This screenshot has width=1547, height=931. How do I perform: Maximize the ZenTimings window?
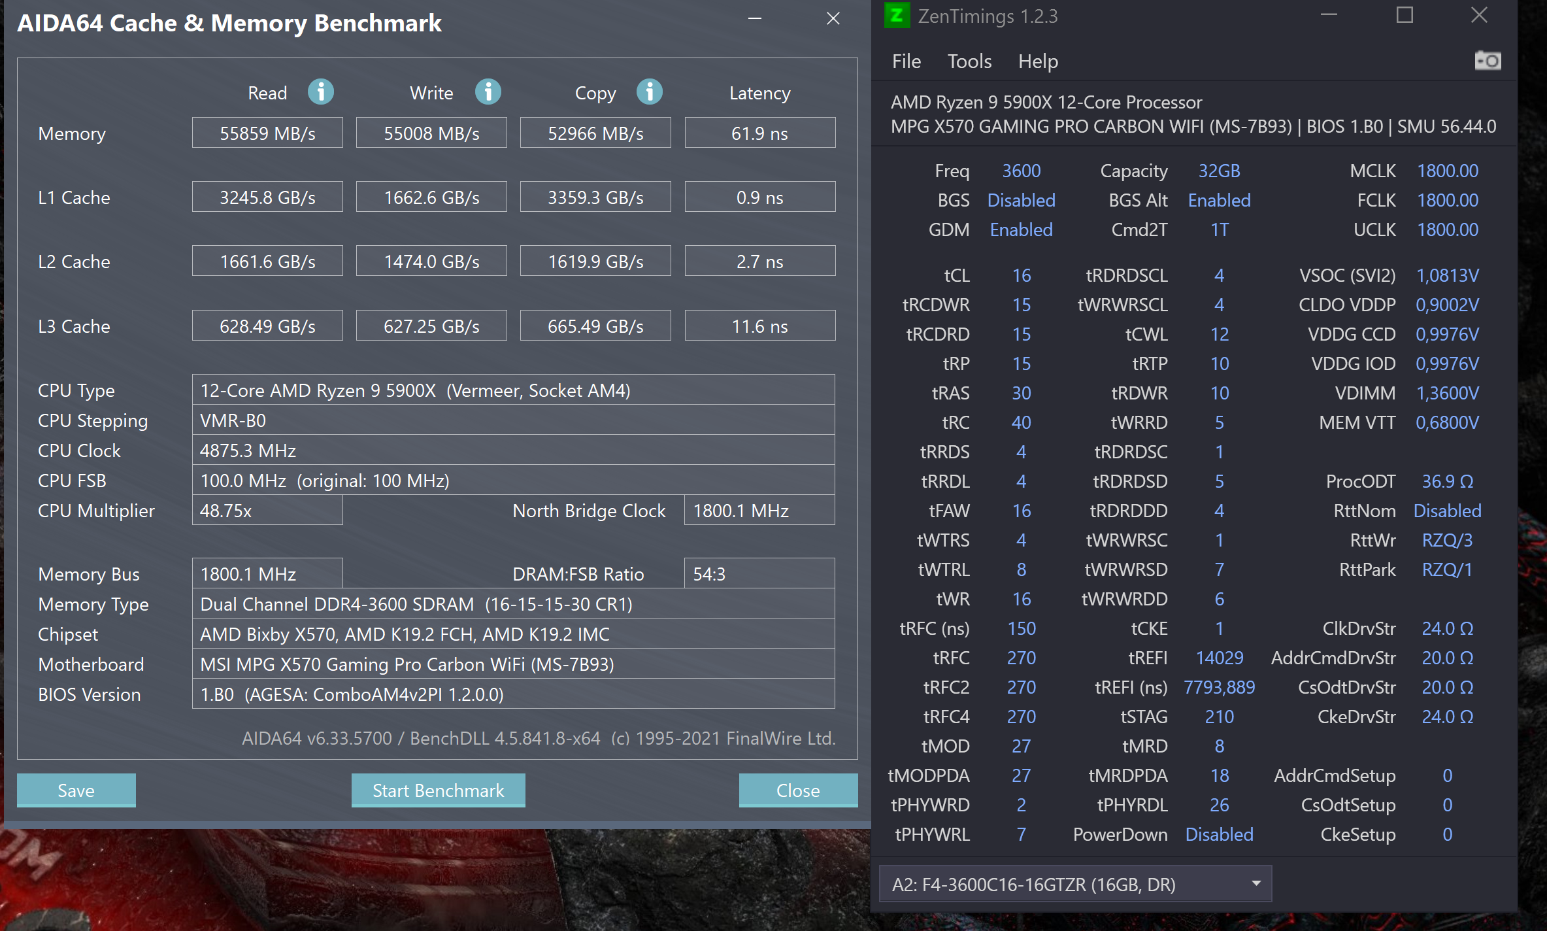tap(1405, 16)
